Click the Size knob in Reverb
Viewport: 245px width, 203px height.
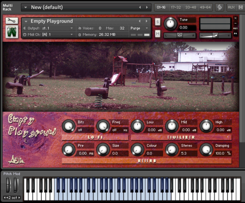pyautogui.click(x=103, y=150)
